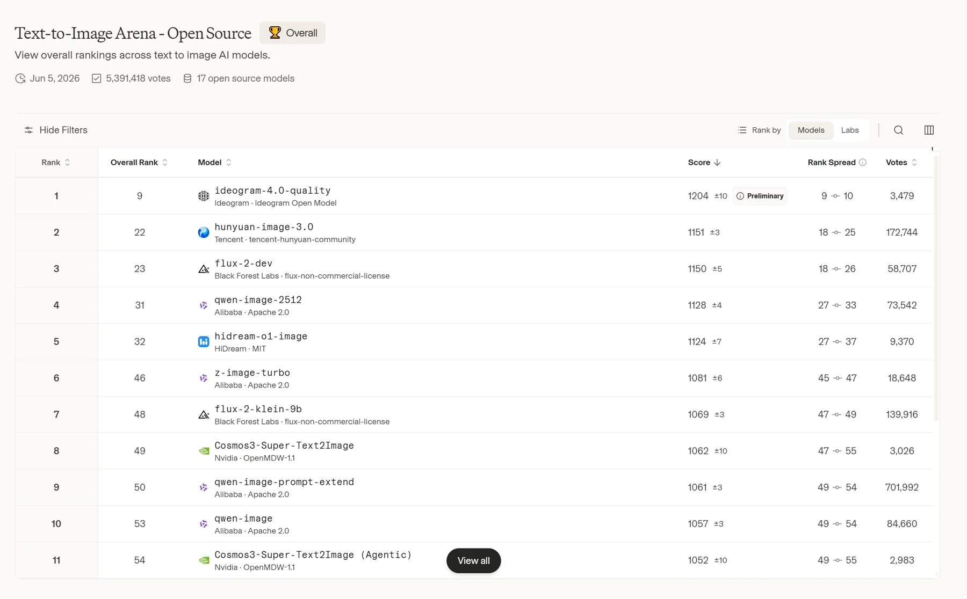Click the rank spread 18 to 26
The width and height of the screenshot is (967, 599).
[837, 269]
